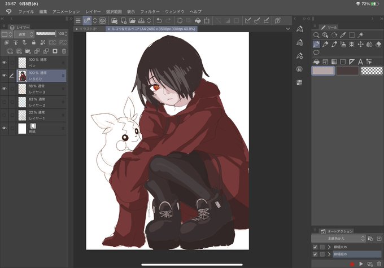Adjust the layer opacity stepper arrows
This screenshot has height=268, width=384.
[x=66, y=34]
